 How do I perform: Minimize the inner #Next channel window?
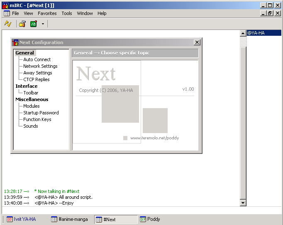coord(263,13)
